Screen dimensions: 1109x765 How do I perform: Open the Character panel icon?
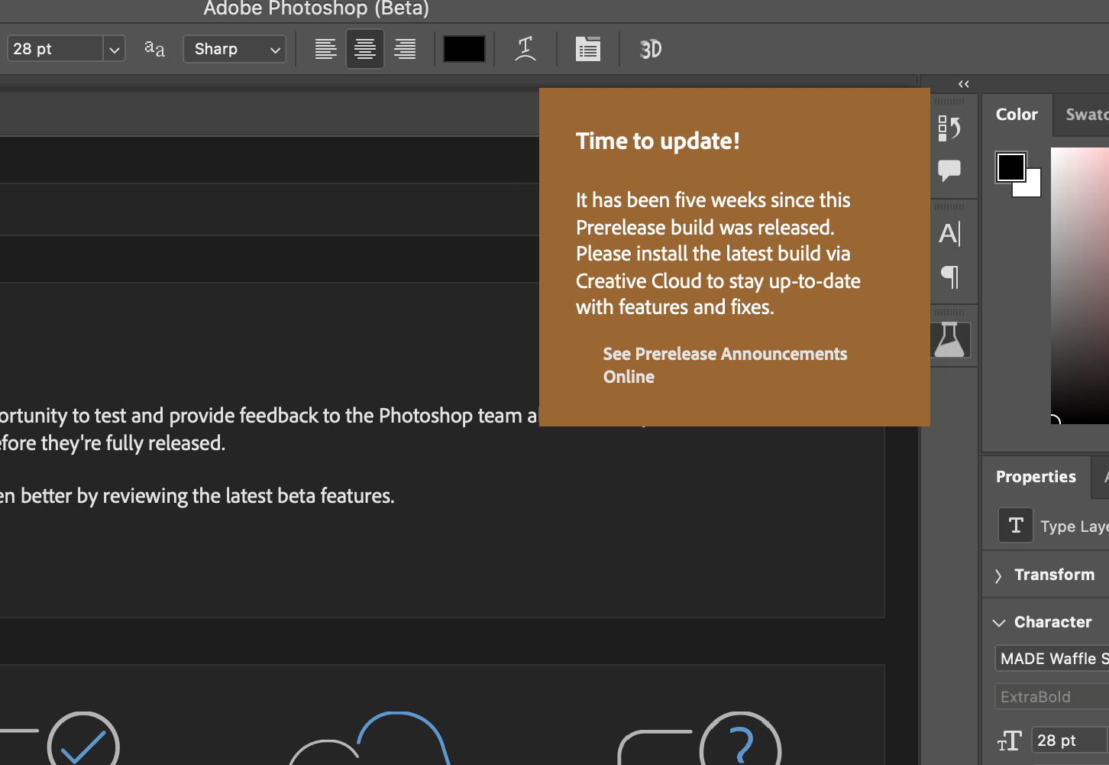(949, 234)
